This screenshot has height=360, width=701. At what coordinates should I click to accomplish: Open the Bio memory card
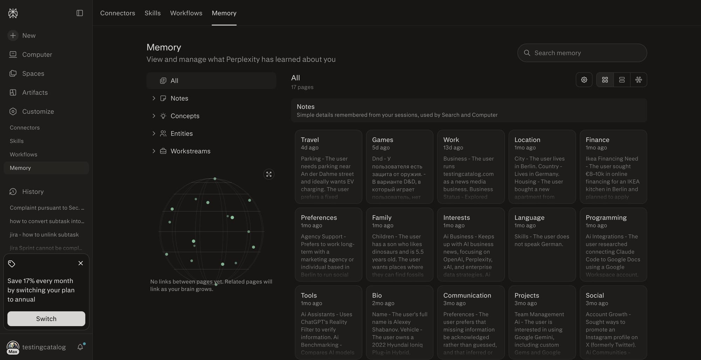tap(400, 322)
